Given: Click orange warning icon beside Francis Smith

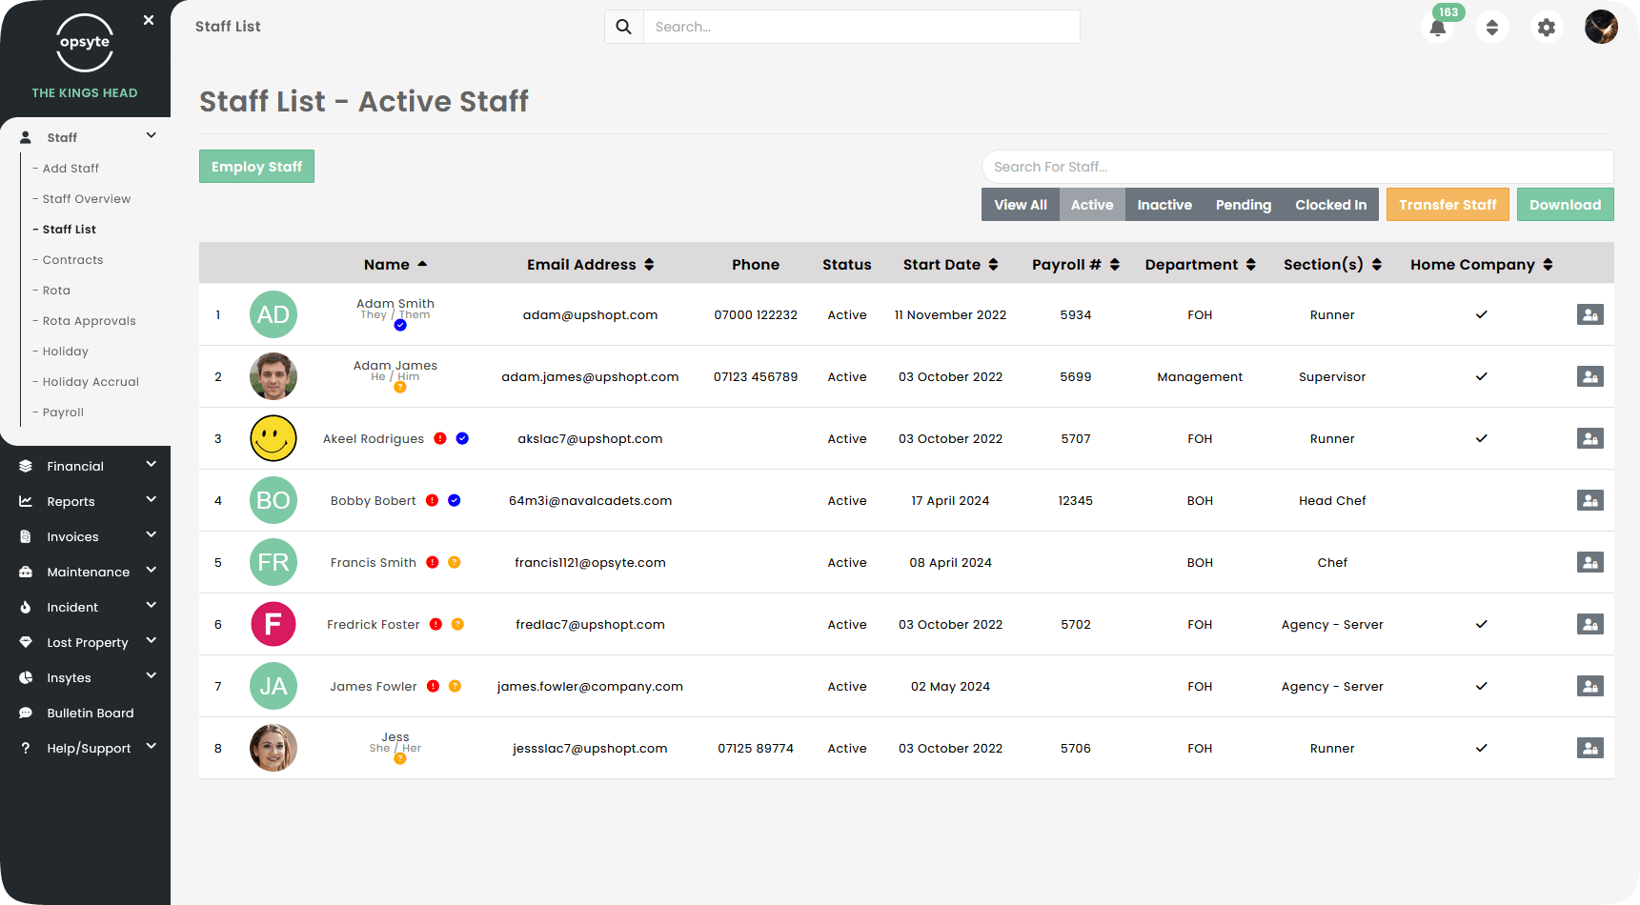Looking at the screenshot, I should tap(455, 562).
